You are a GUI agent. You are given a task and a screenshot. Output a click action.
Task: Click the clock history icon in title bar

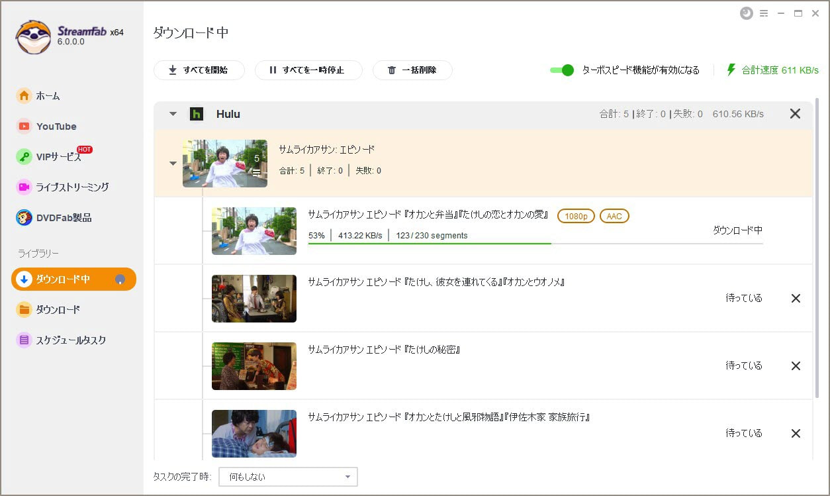[x=747, y=13]
